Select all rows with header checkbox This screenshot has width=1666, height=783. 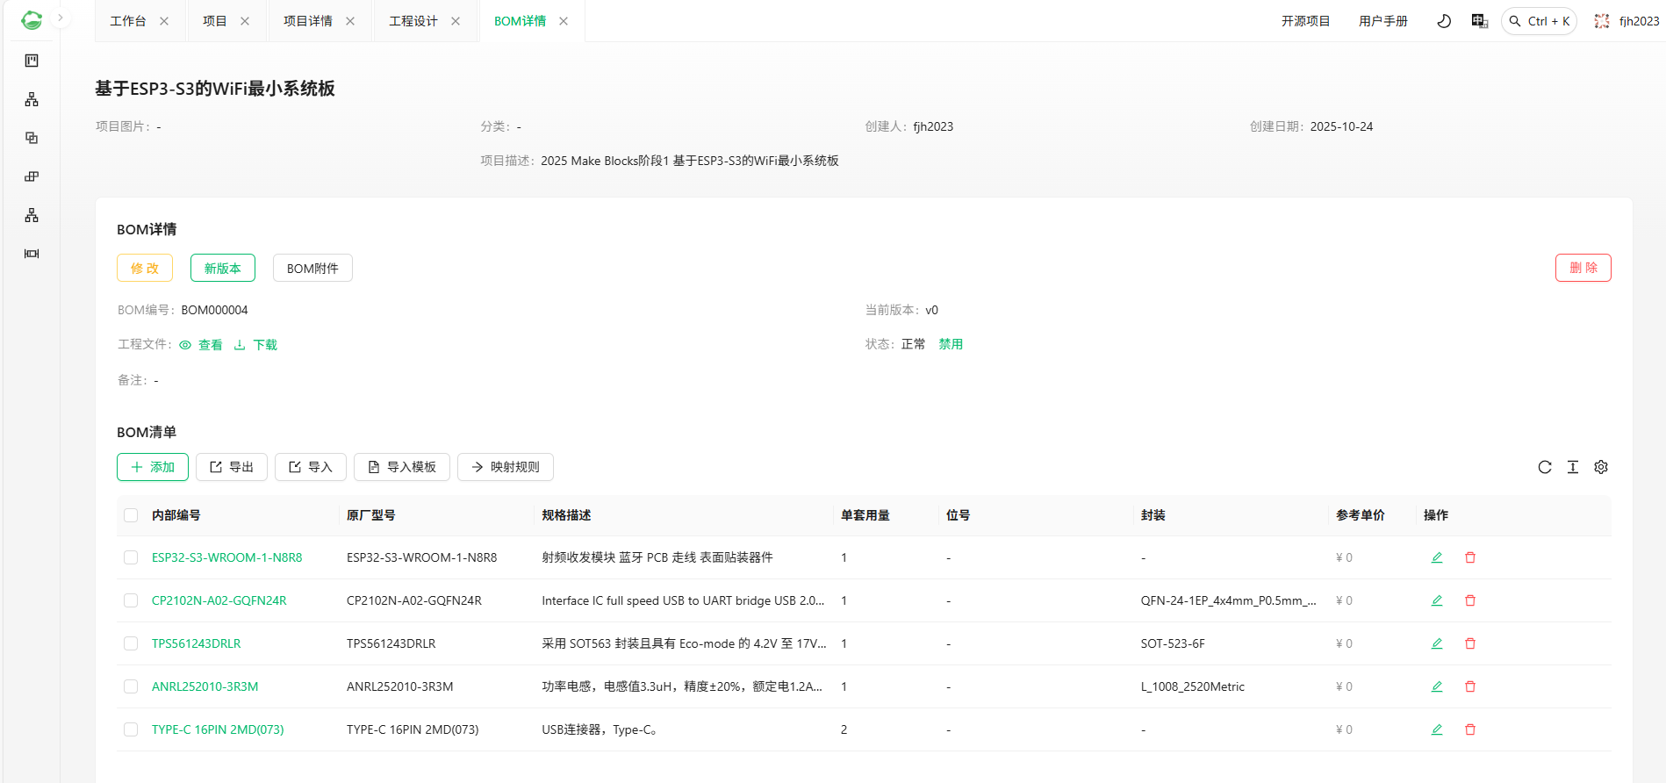(x=131, y=515)
